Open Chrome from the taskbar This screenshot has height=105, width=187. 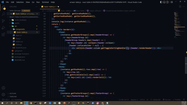tap(31, 103)
